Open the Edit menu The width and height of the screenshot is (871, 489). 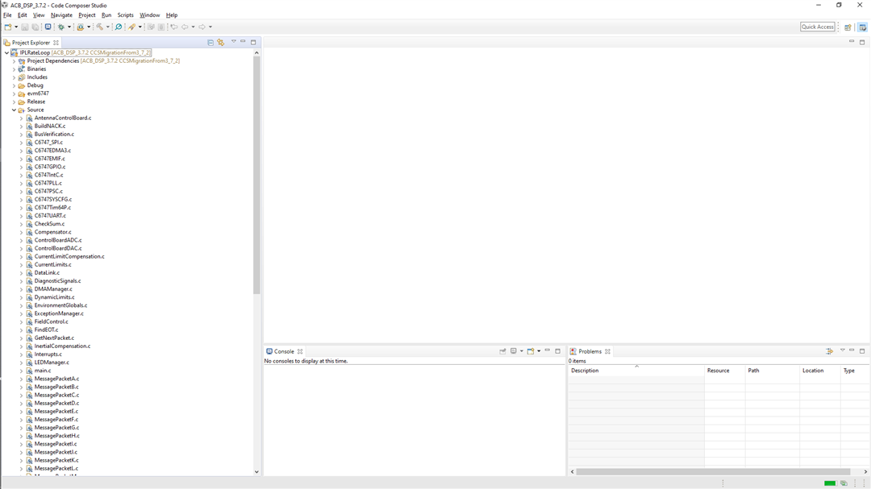pos(23,15)
